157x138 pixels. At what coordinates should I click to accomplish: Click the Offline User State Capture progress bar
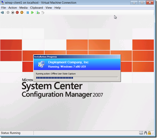(x=77, y=78)
